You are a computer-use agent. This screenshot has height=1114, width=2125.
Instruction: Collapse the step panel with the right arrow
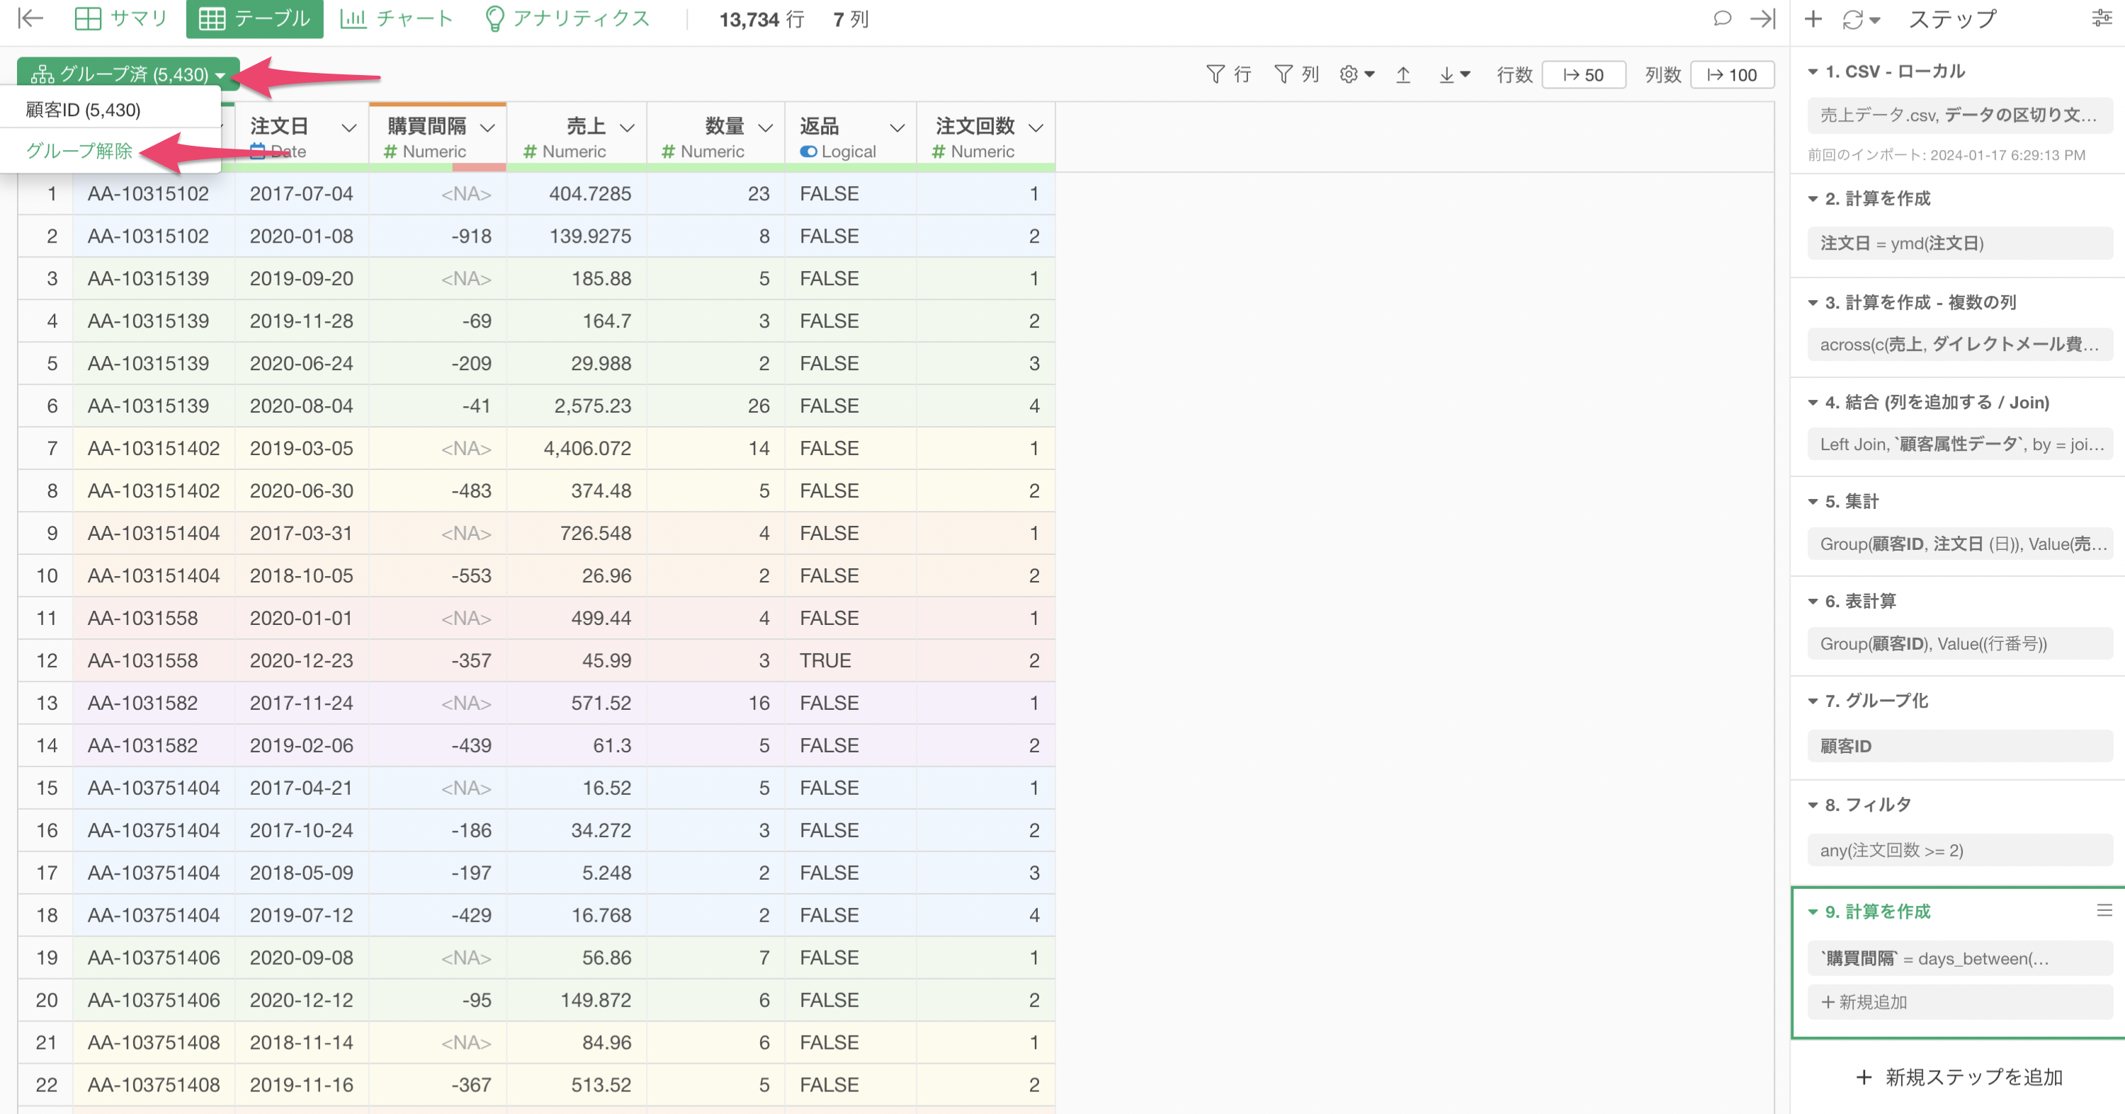click(1762, 18)
